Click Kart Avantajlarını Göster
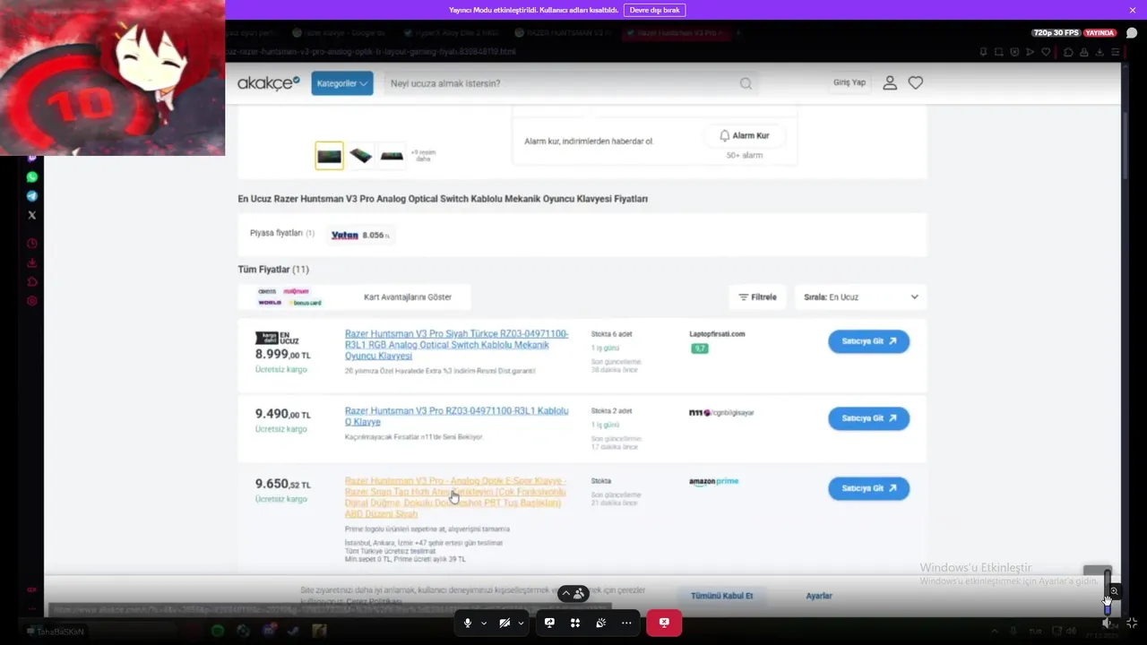 click(408, 297)
